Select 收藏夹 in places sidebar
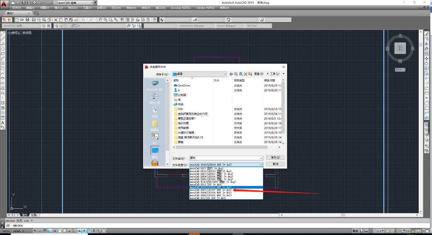 [155, 126]
